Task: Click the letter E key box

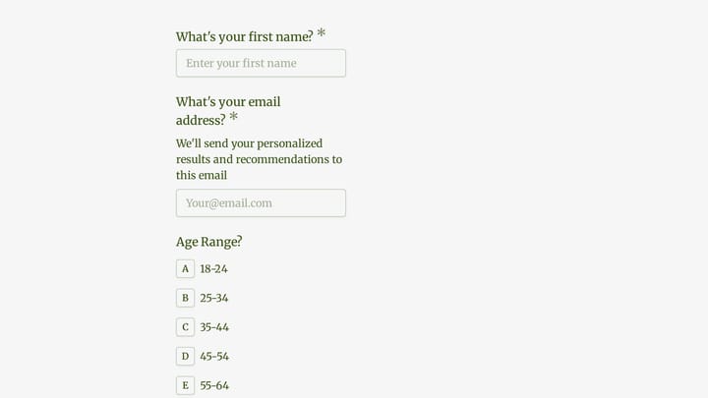Action: pyautogui.click(x=185, y=385)
